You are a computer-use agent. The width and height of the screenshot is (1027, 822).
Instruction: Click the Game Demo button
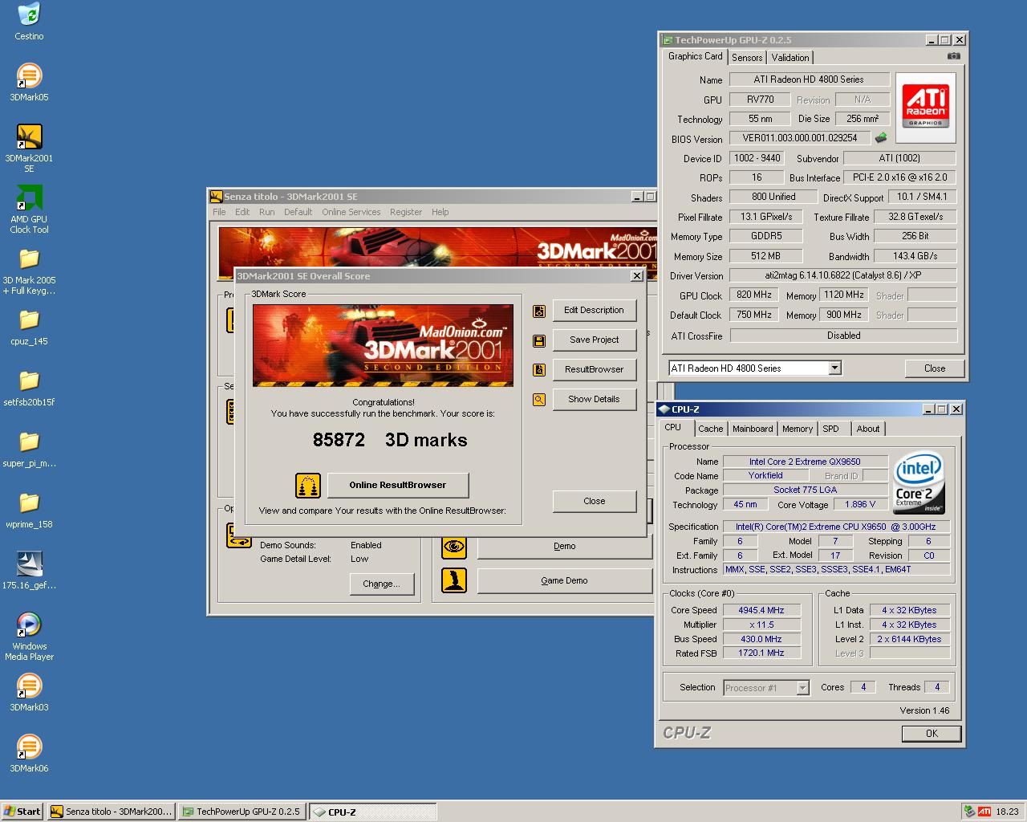[564, 580]
